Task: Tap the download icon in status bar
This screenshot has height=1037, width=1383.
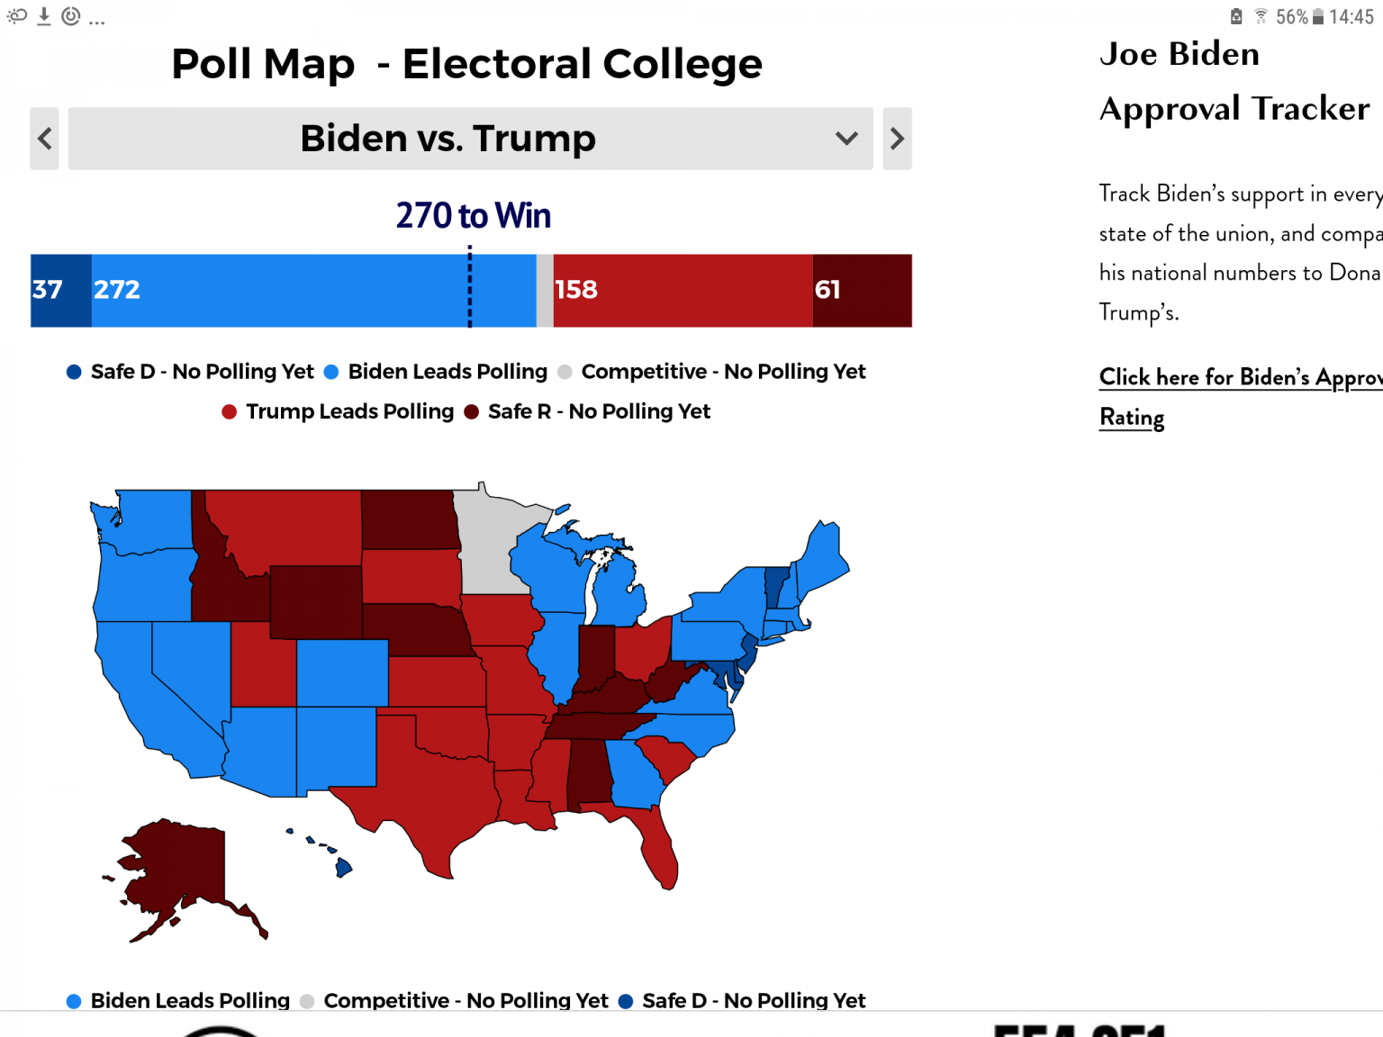Action: point(43,16)
